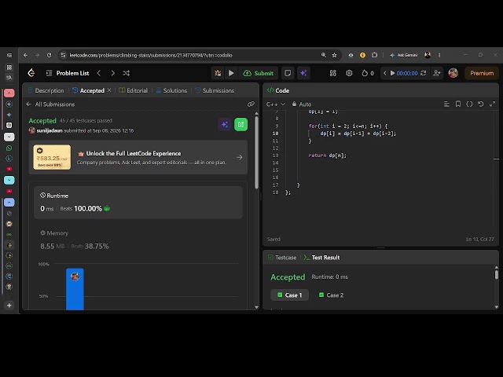Open the notes sticky icon

[288, 73]
